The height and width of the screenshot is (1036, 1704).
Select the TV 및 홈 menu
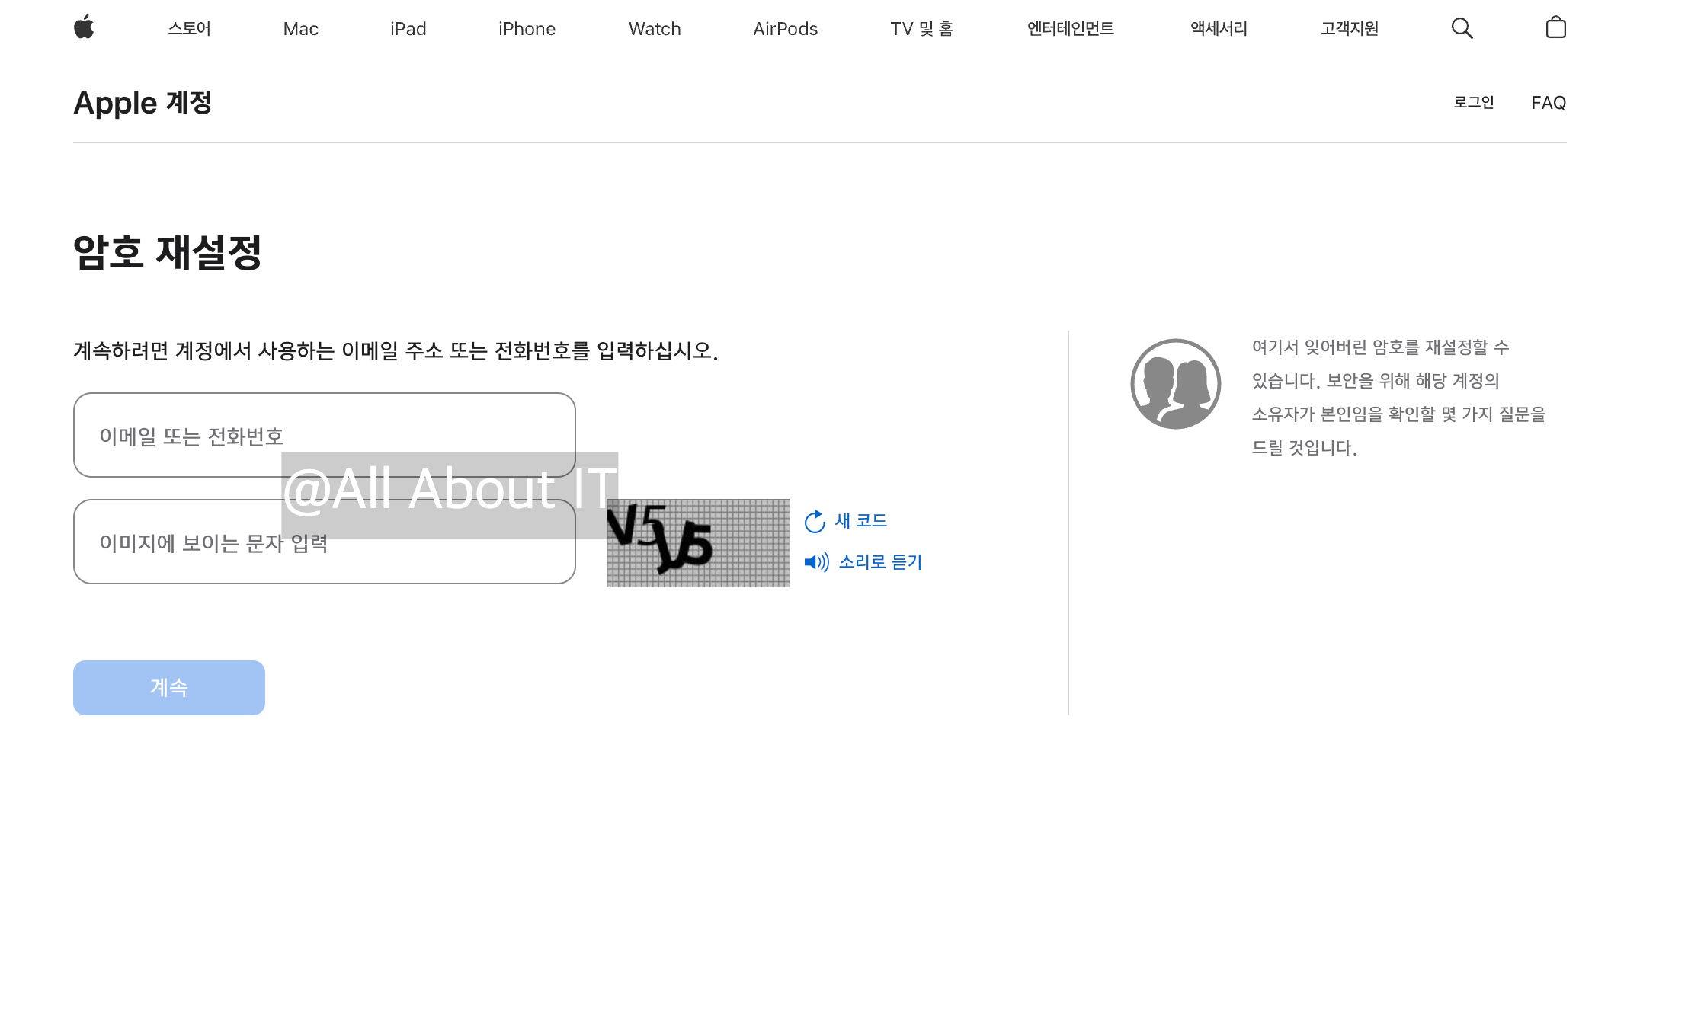tap(921, 29)
